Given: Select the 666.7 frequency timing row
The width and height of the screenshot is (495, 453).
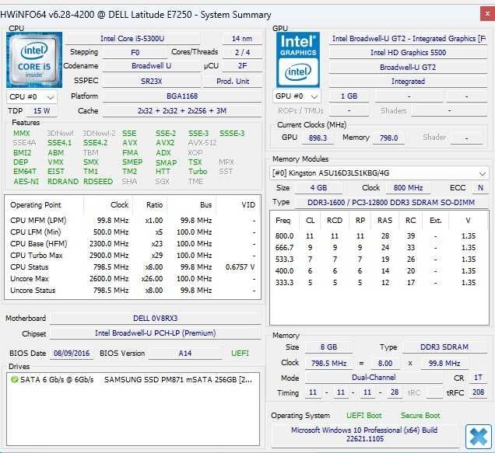Looking at the screenshot, I should click(x=379, y=247).
